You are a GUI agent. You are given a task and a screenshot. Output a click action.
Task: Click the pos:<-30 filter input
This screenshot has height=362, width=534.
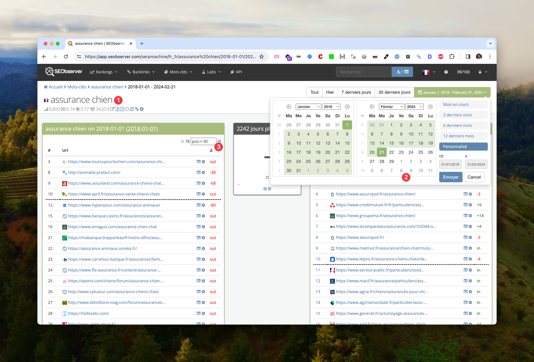203,141
